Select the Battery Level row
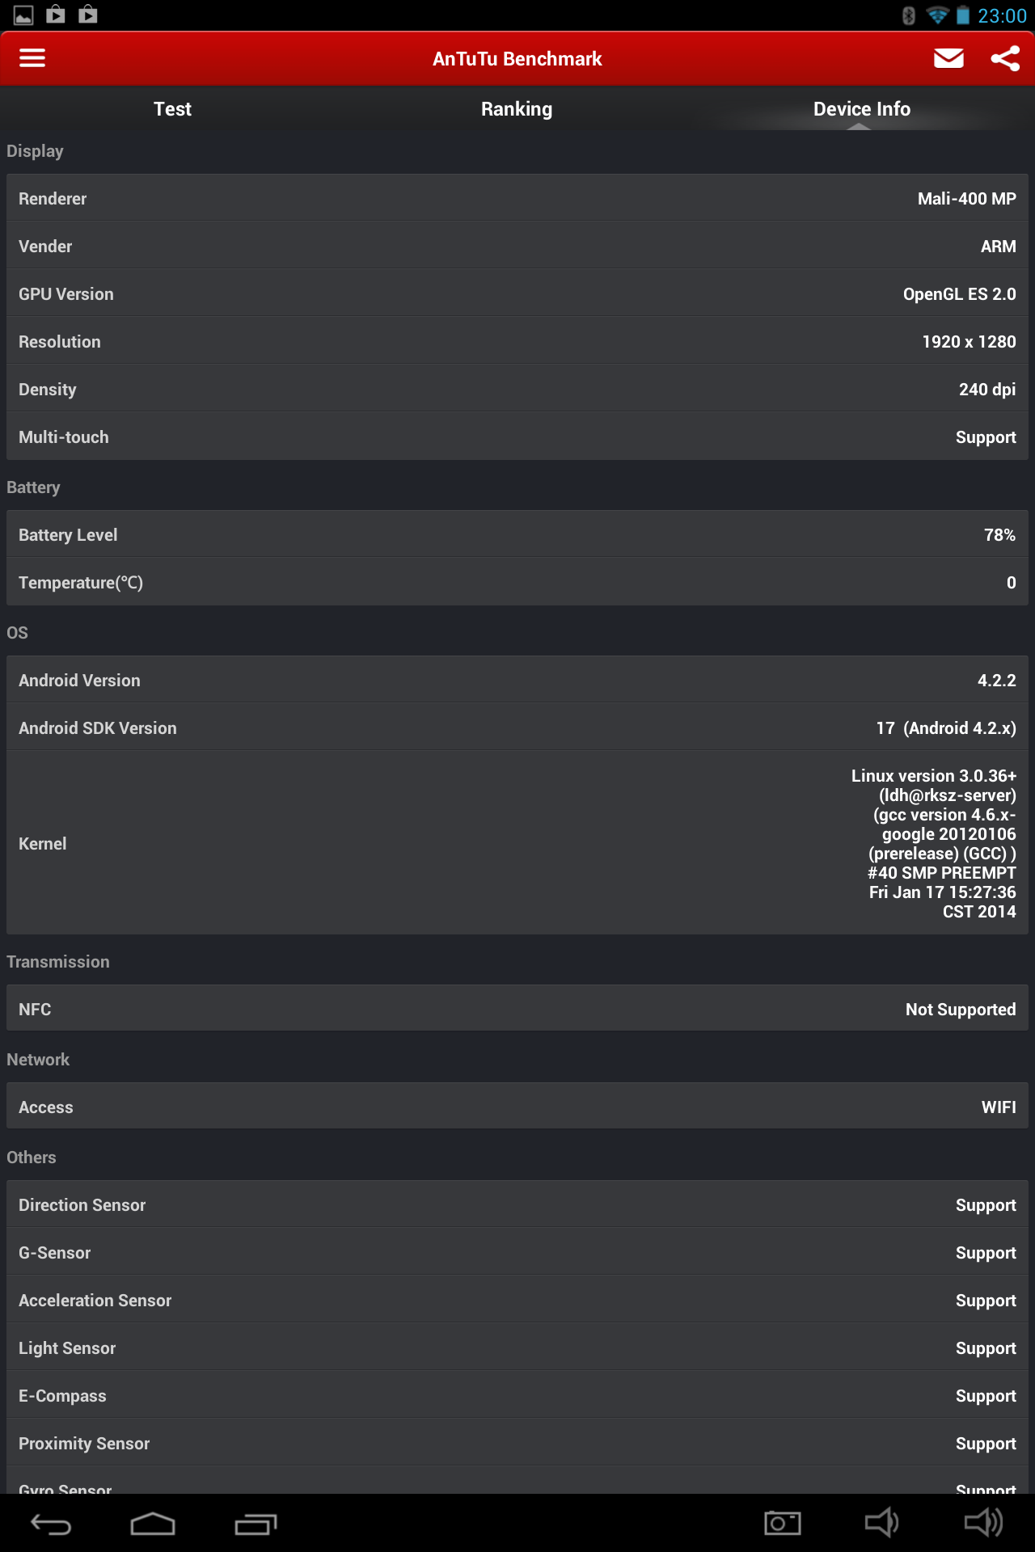1035x1552 pixels. (x=517, y=535)
